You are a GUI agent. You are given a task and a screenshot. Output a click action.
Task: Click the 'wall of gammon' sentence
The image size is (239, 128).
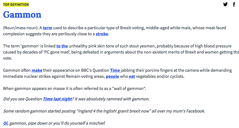(x=74, y=89)
